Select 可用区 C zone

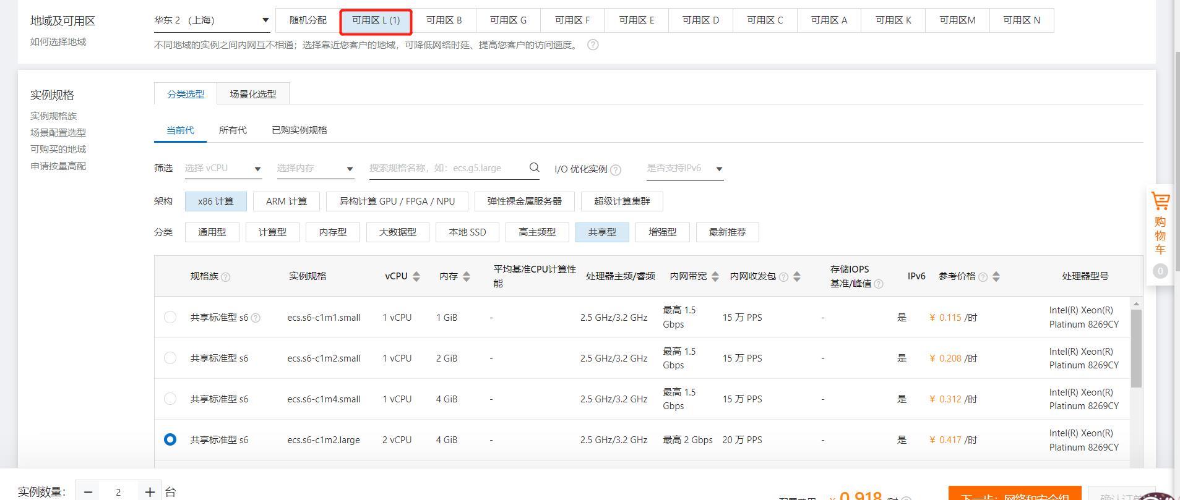[765, 20]
